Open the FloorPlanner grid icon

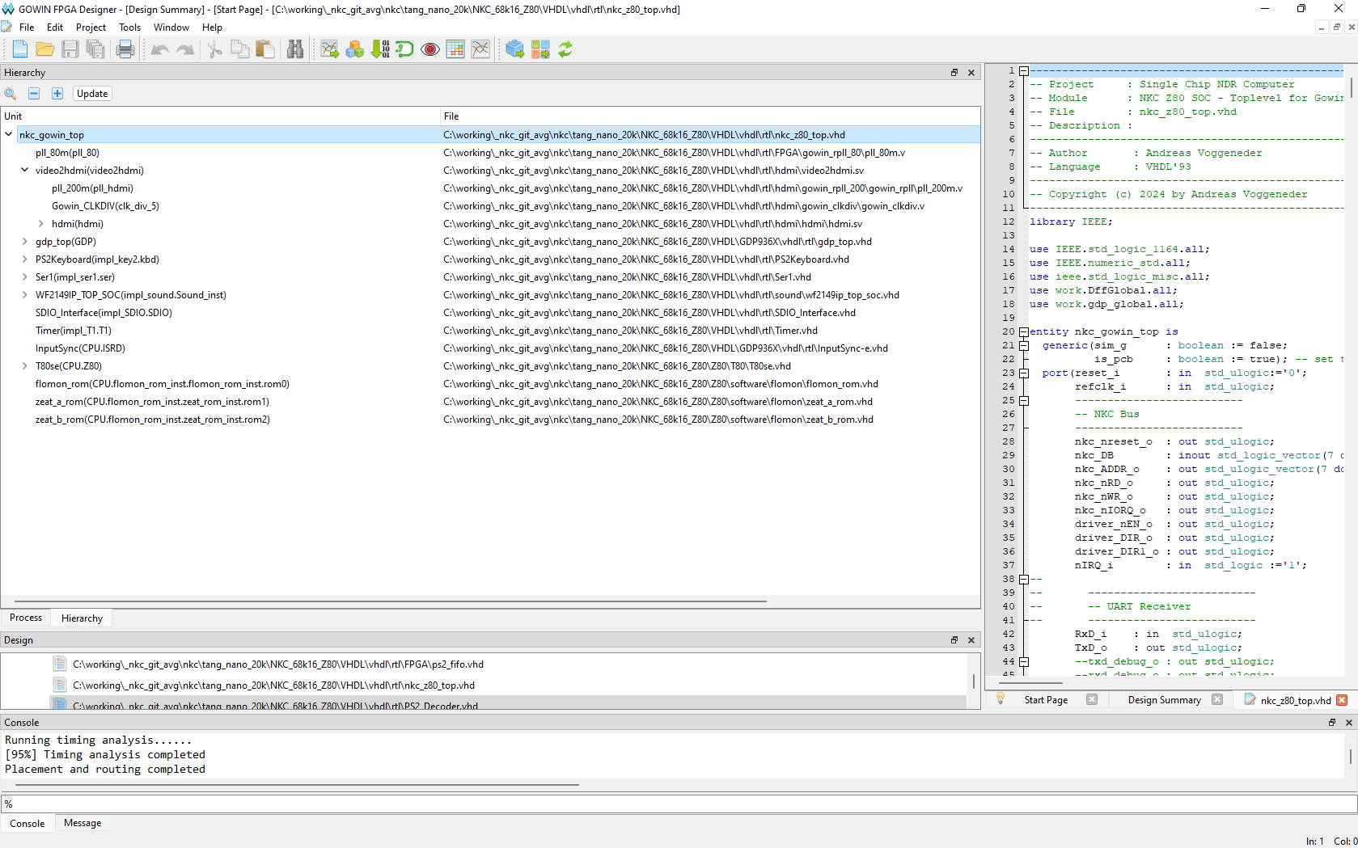point(455,49)
